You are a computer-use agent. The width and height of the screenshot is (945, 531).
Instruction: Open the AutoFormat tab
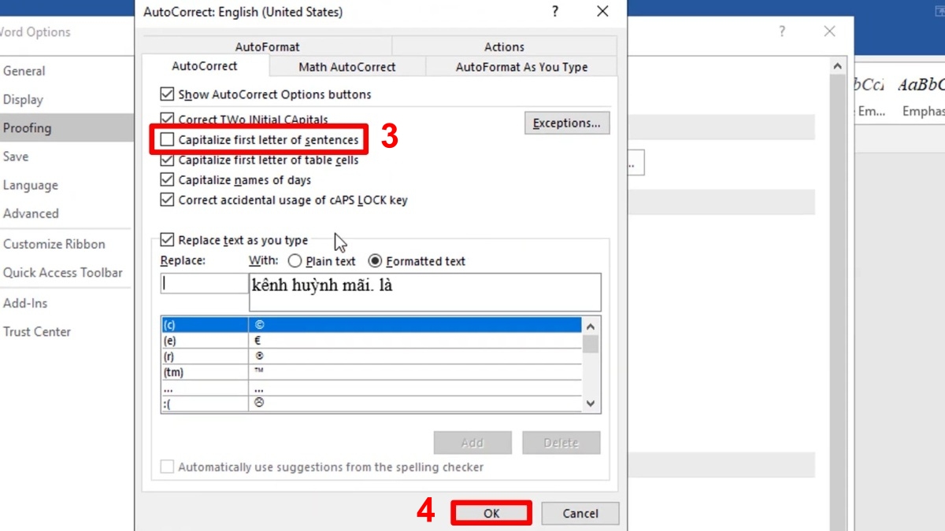[x=267, y=46]
